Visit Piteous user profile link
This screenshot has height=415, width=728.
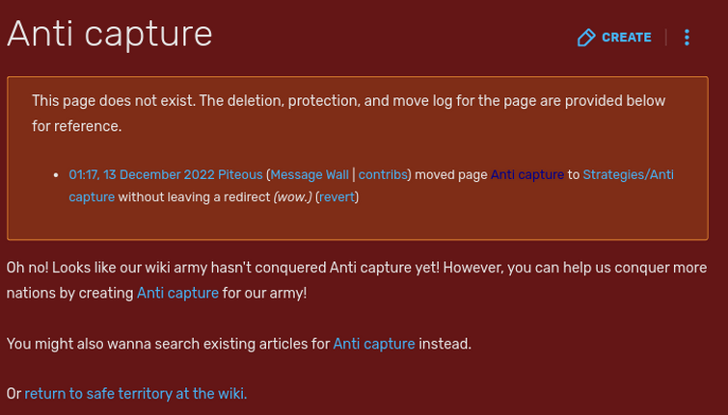(x=240, y=175)
